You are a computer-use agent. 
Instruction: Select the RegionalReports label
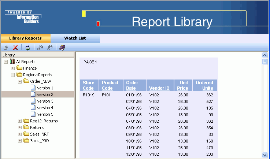38,75
